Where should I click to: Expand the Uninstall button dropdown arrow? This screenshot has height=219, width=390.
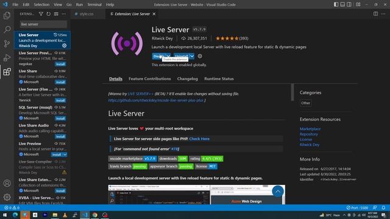click(192, 56)
